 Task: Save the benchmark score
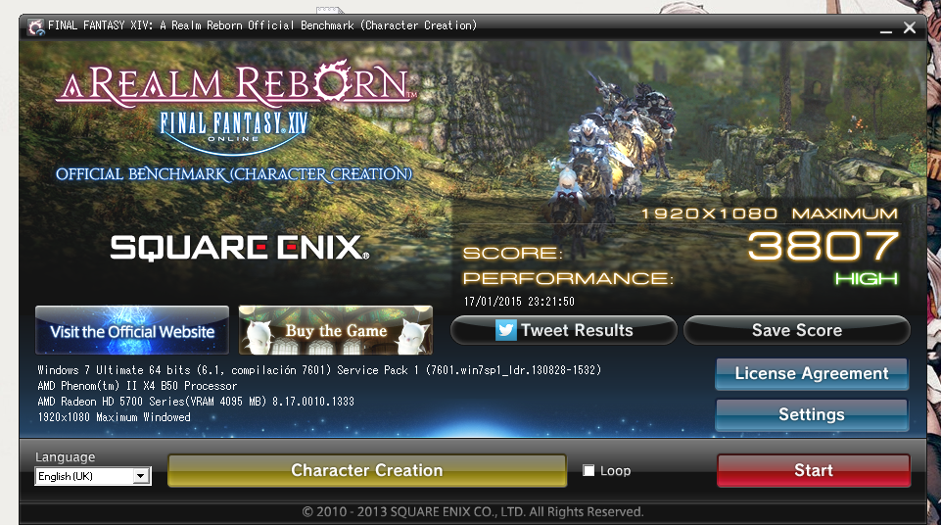coord(796,330)
